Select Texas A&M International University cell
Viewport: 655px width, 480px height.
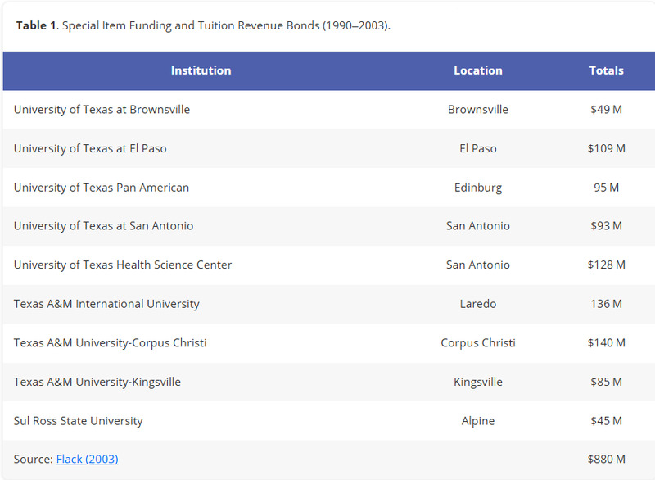coord(106,304)
